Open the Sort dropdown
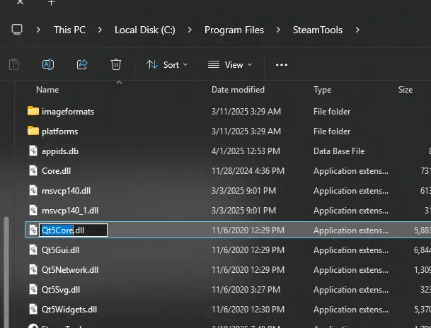 [167, 65]
